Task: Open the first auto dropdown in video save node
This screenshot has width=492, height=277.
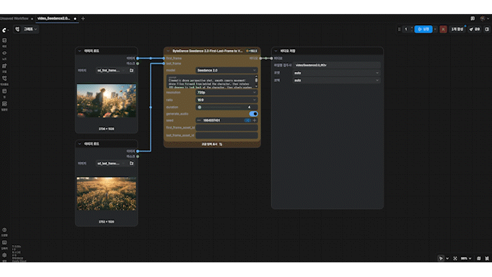Action: (336, 73)
